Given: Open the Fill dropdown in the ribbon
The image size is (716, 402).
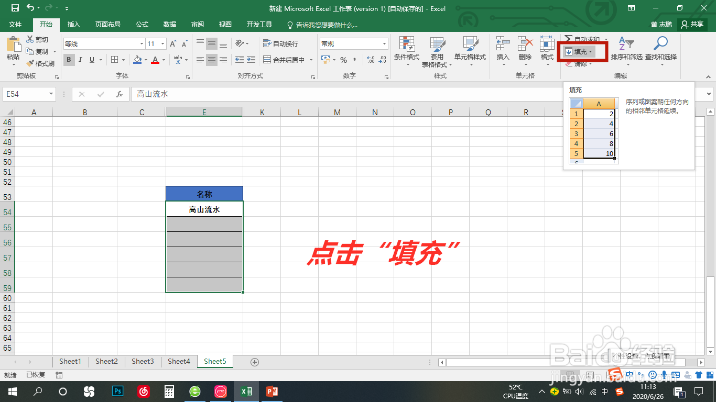Looking at the screenshot, I should pos(580,51).
